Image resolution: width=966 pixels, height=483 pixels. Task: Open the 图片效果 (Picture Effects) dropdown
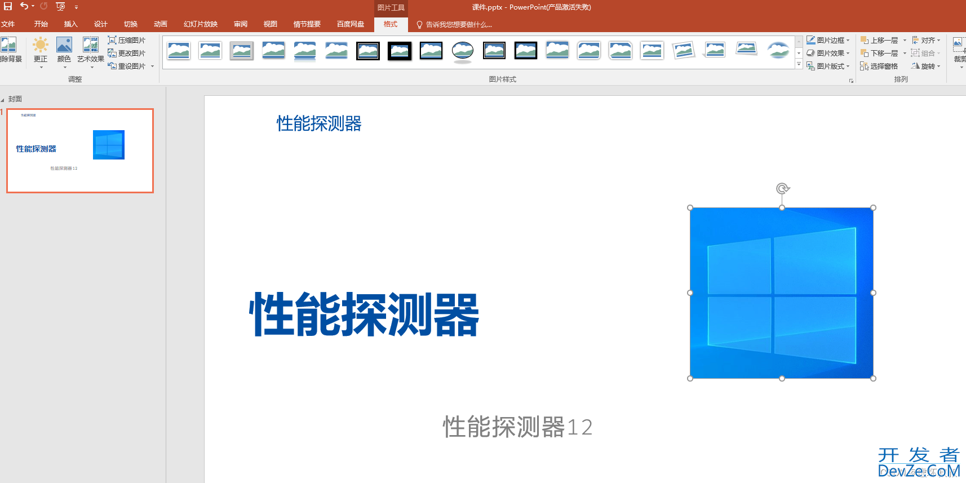828,53
